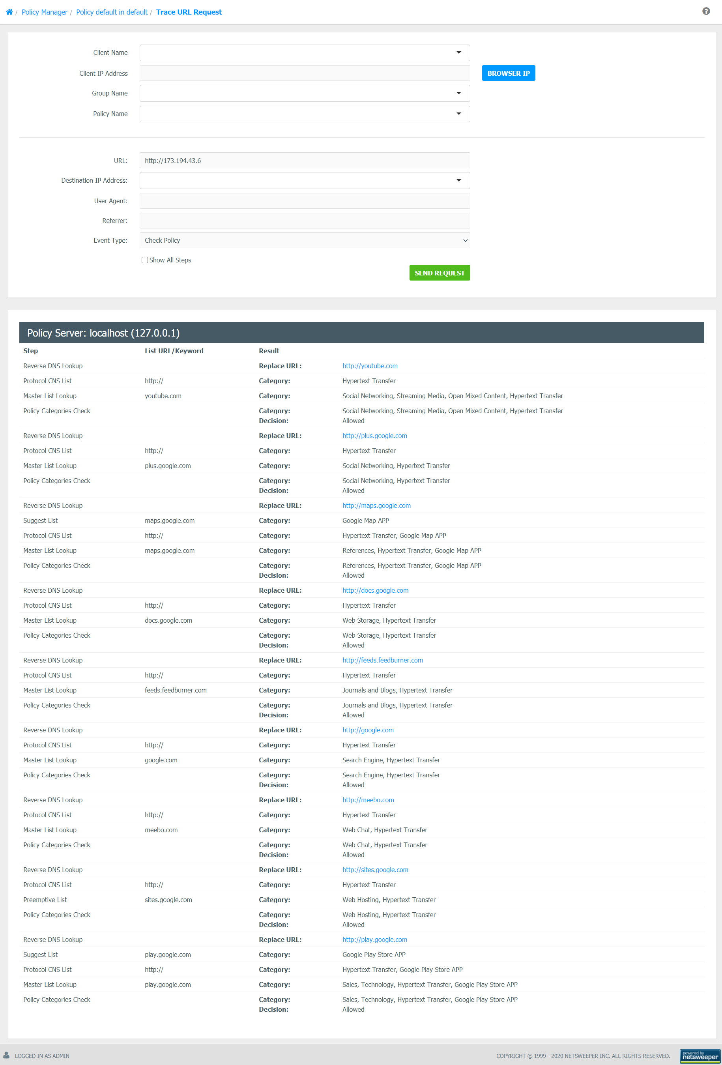
Task: Open the Destination IP Address dropdown
Action: click(x=305, y=181)
